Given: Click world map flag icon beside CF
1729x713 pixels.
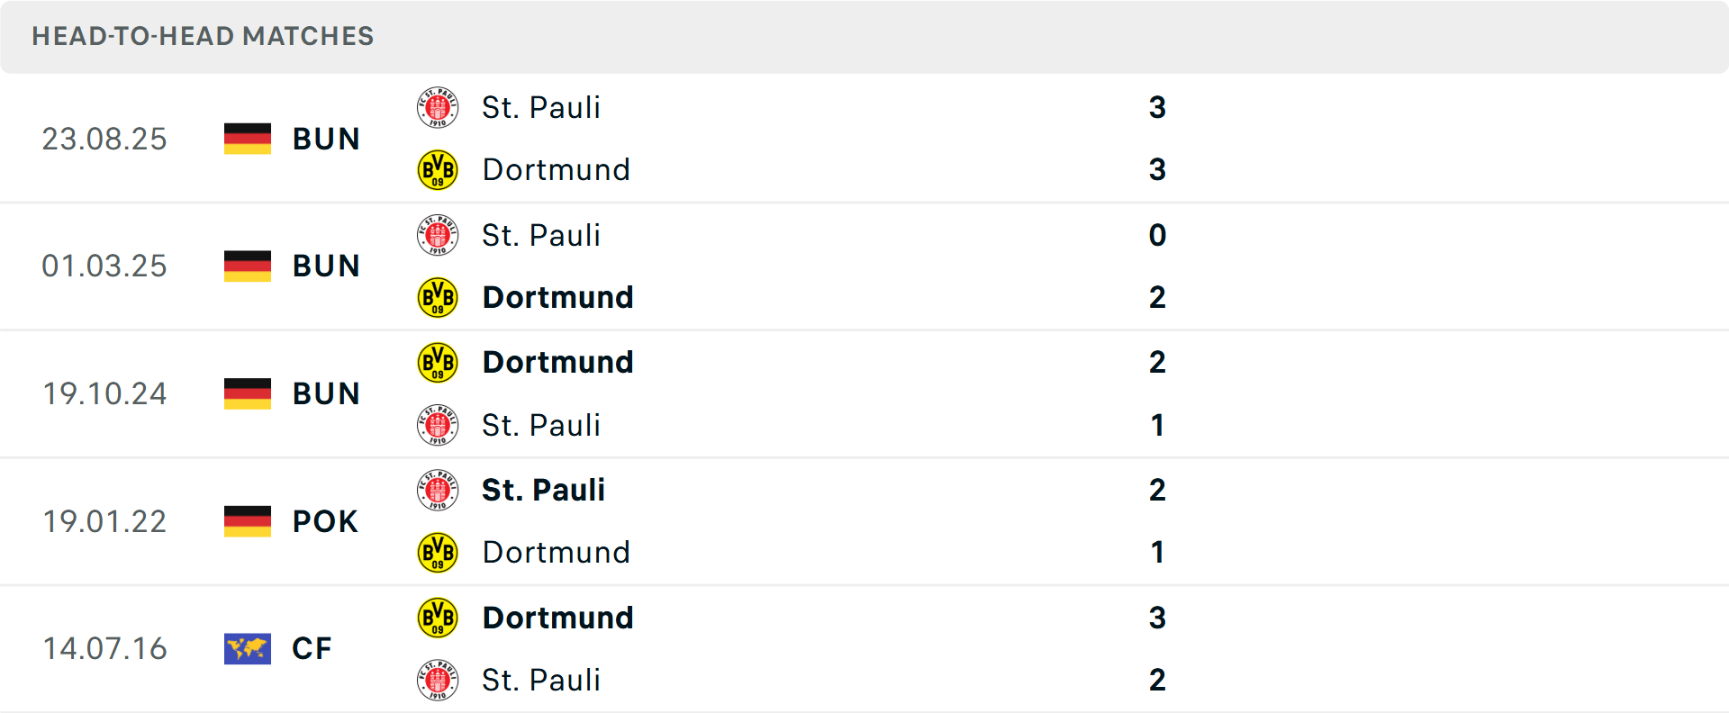Looking at the screenshot, I should click(248, 649).
